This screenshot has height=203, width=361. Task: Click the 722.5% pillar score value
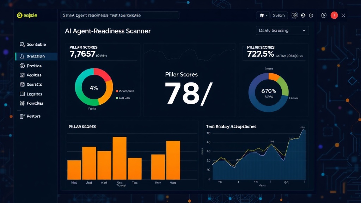pos(261,54)
